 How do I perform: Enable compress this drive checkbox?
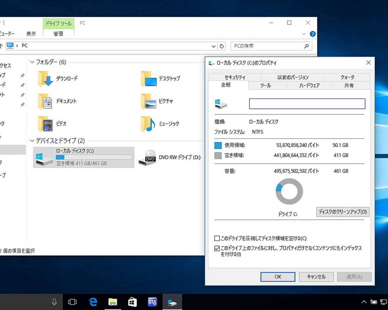pyautogui.click(x=217, y=239)
